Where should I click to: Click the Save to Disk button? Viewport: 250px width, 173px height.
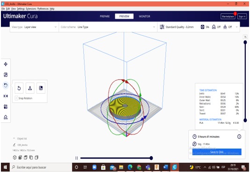click(217, 152)
